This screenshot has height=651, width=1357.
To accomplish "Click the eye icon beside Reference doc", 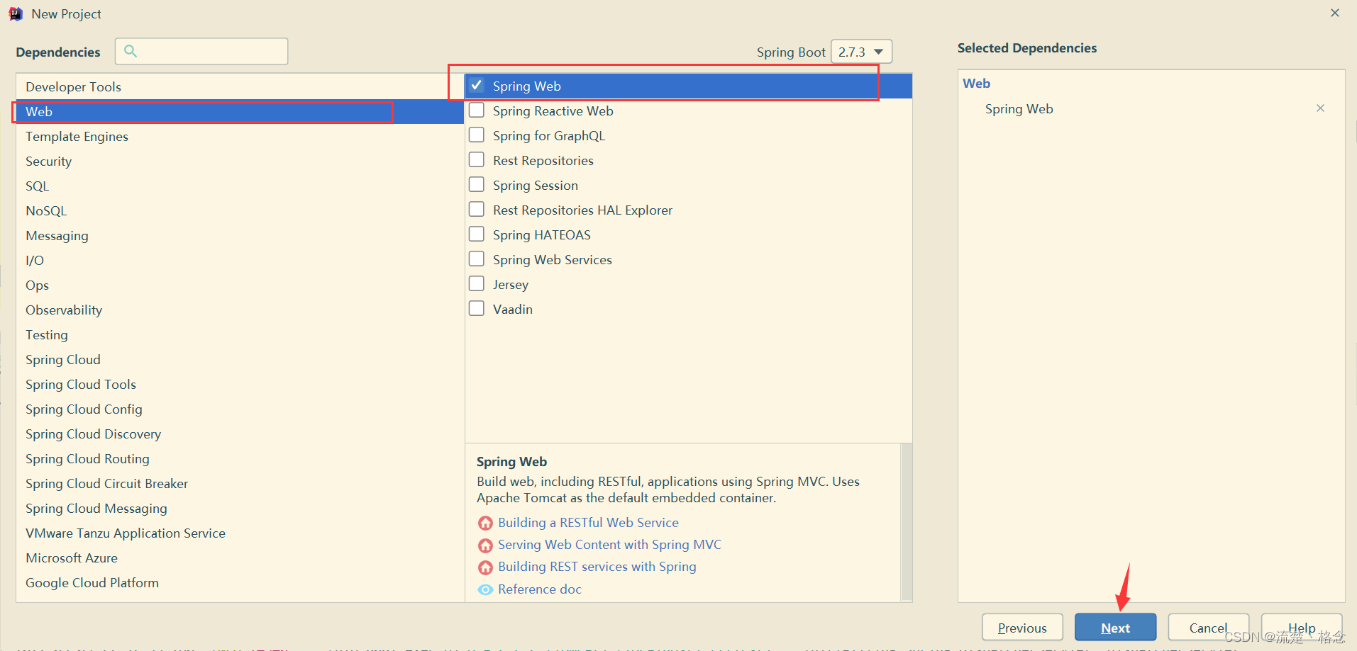I will [x=485, y=589].
